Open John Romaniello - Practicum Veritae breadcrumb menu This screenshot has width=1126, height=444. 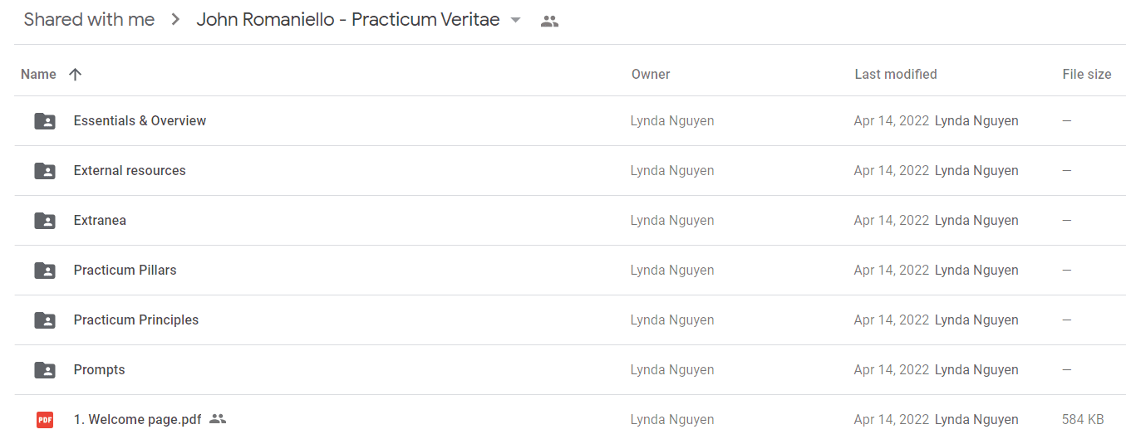coord(348,20)
